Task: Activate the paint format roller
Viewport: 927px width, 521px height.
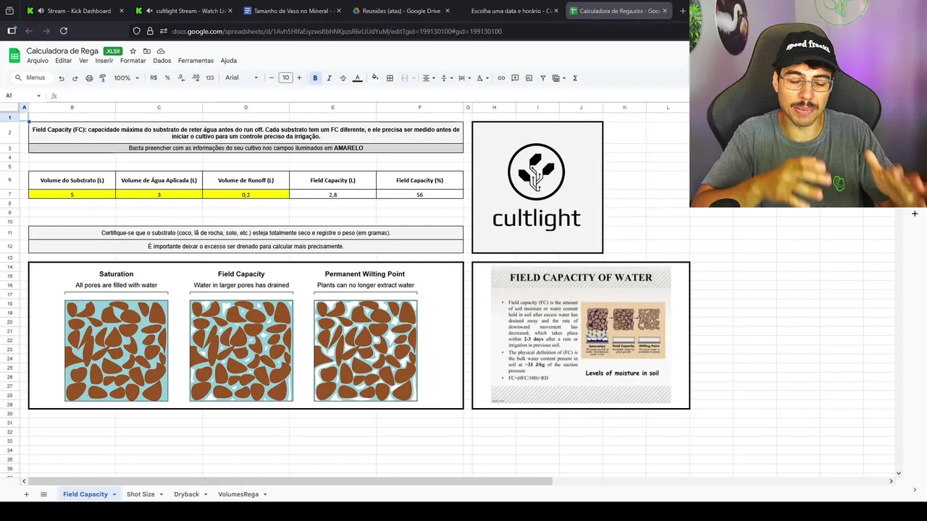Action: (x=103, y=78)
